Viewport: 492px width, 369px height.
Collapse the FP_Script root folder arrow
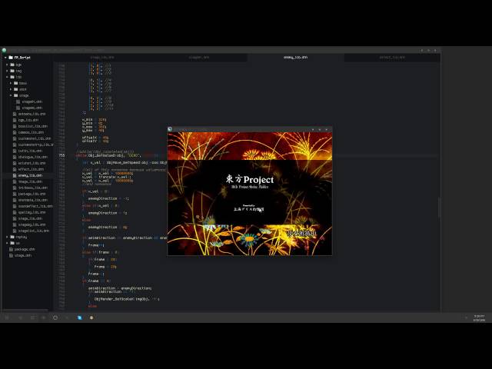pyautogui.click(x=5, y=58)
